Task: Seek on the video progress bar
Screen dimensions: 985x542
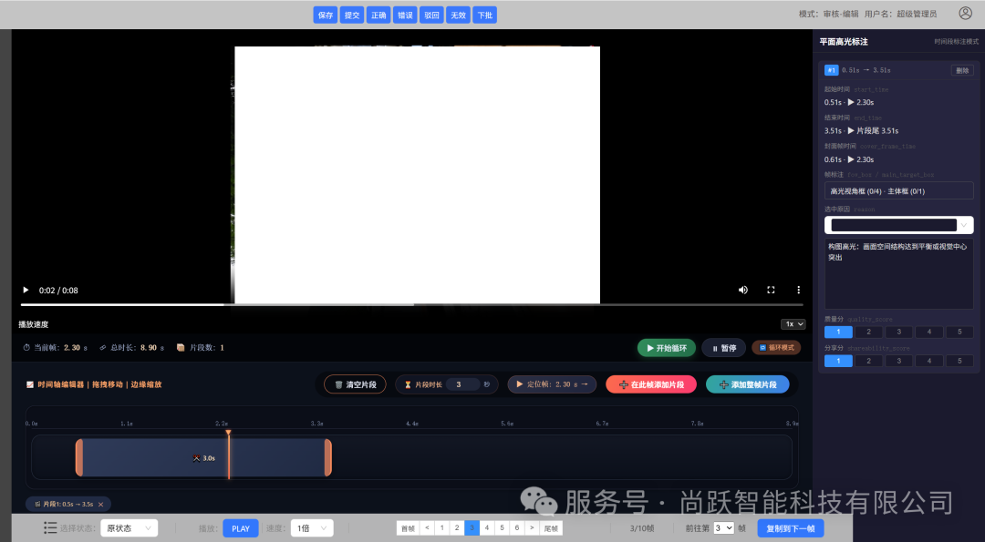Action: pyautogui.click(x=411, y=305)
